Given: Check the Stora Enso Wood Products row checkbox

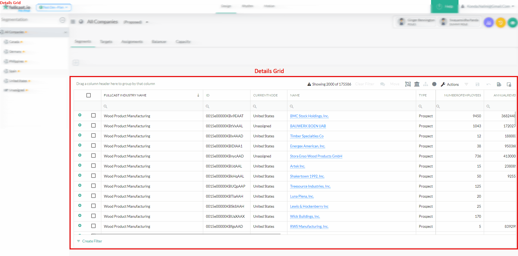Looking at the screenshot, I should click(x=93, y=156).
